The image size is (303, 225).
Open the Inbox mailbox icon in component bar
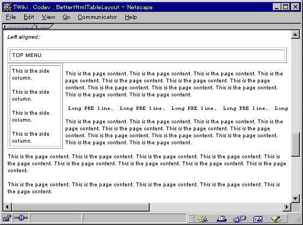221,219
